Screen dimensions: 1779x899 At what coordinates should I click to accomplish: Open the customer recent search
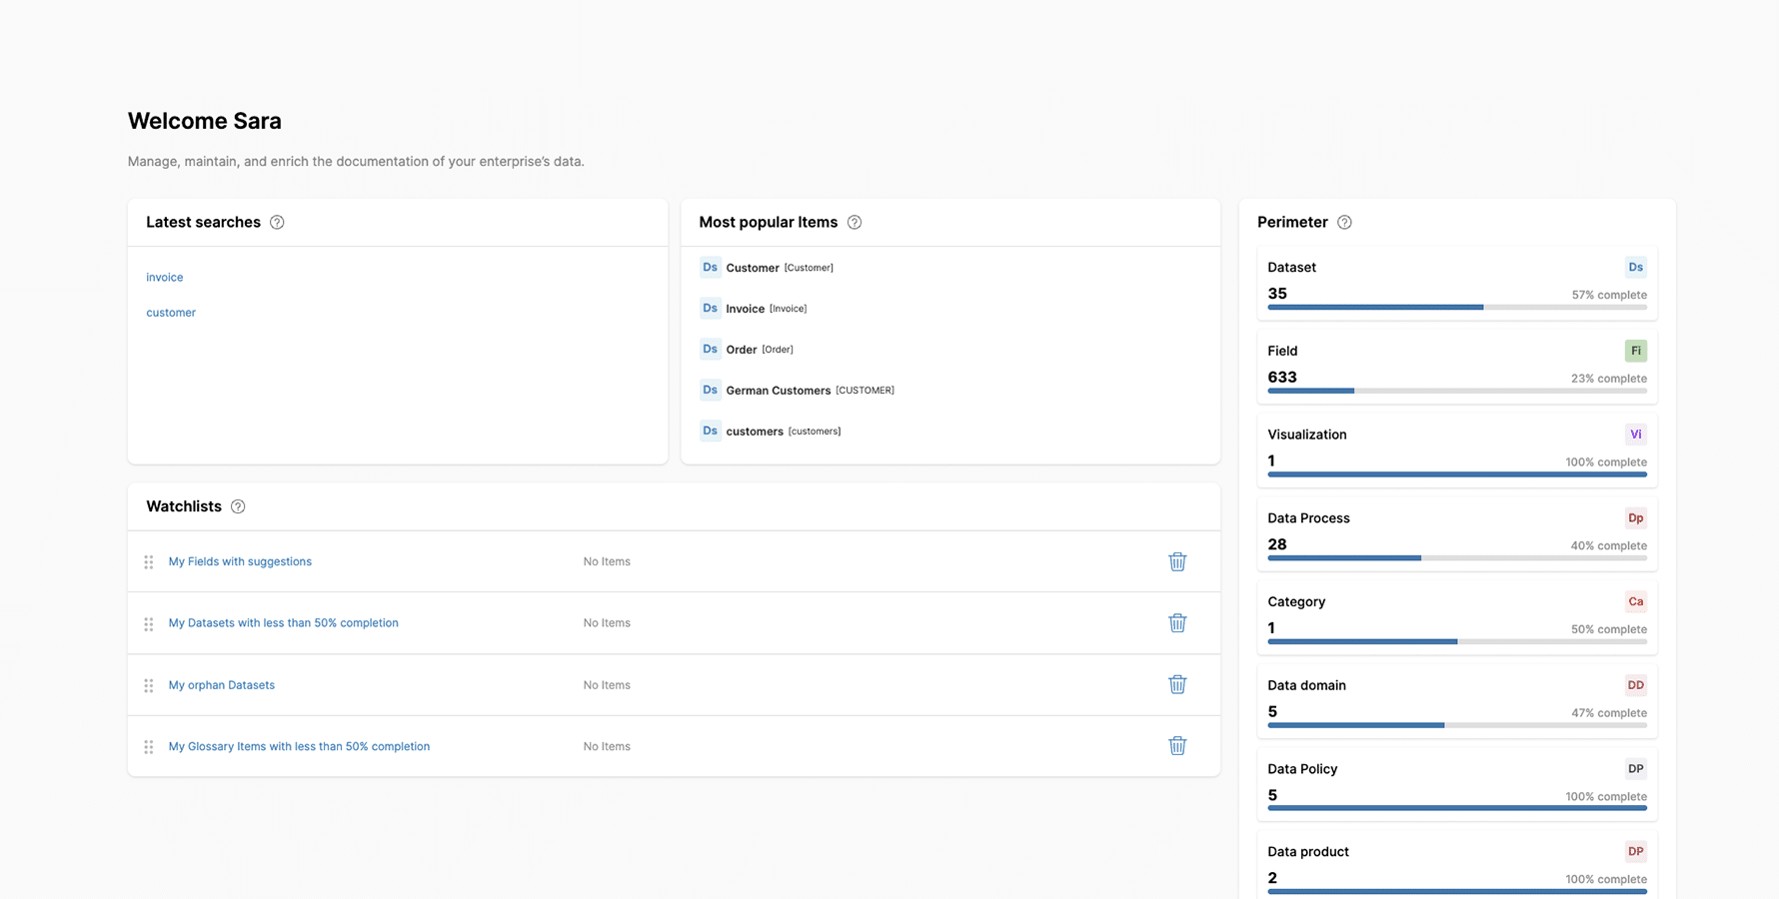point(170,312)
